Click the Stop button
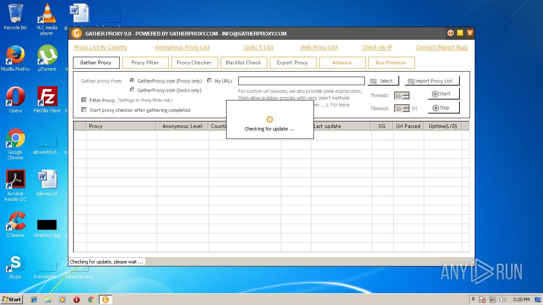543x305 pixels. pyautogui.click(x=444, y=108)
